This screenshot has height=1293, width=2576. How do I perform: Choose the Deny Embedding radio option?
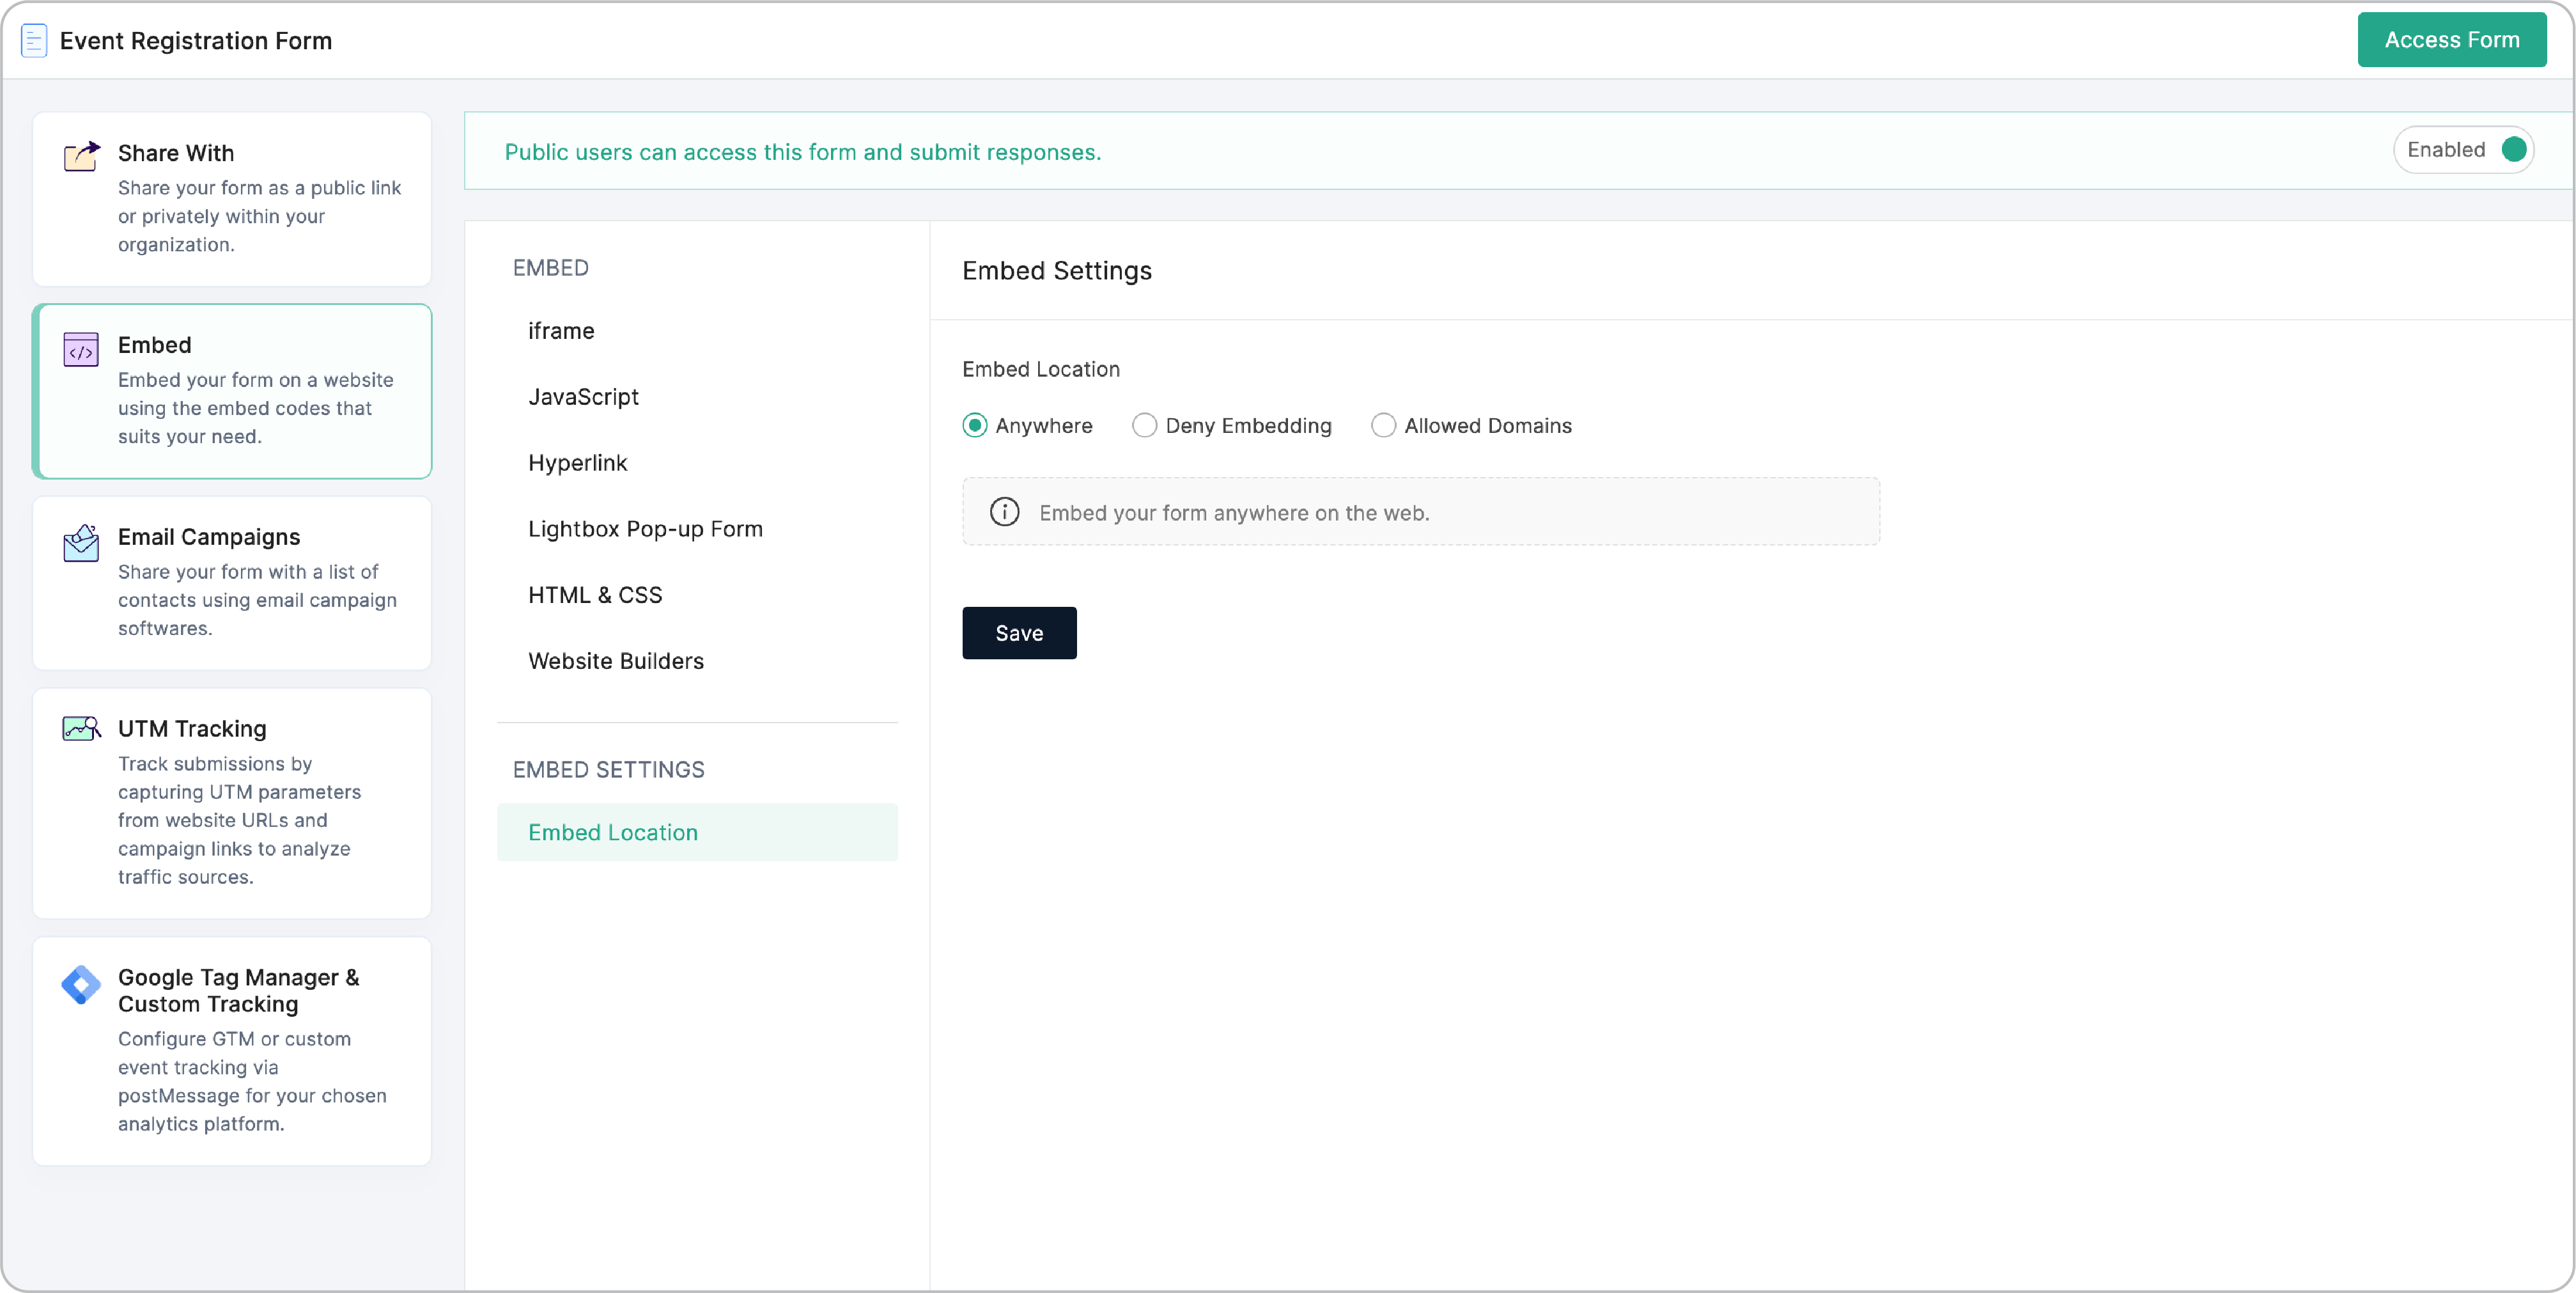(1144, 425)
